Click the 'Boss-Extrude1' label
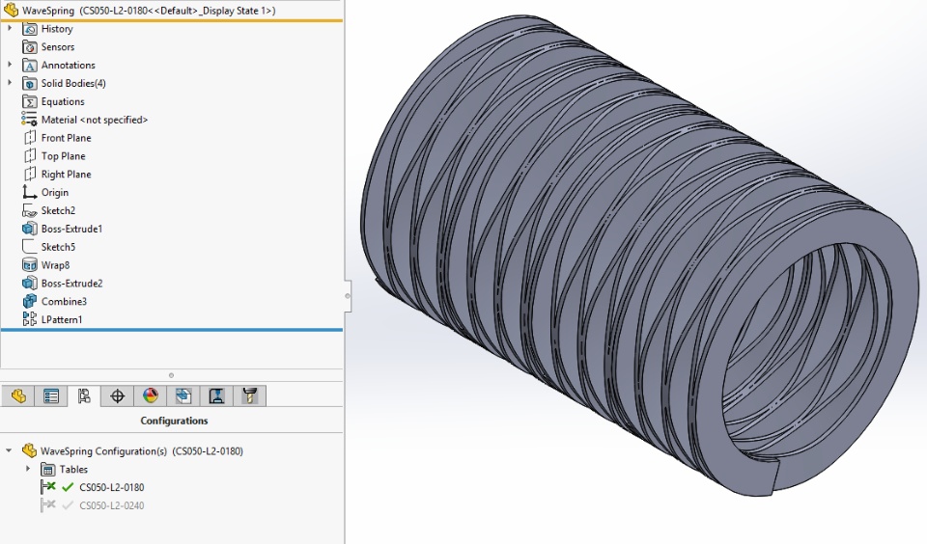Screen dimensions: 927x544 pos(71,230)
